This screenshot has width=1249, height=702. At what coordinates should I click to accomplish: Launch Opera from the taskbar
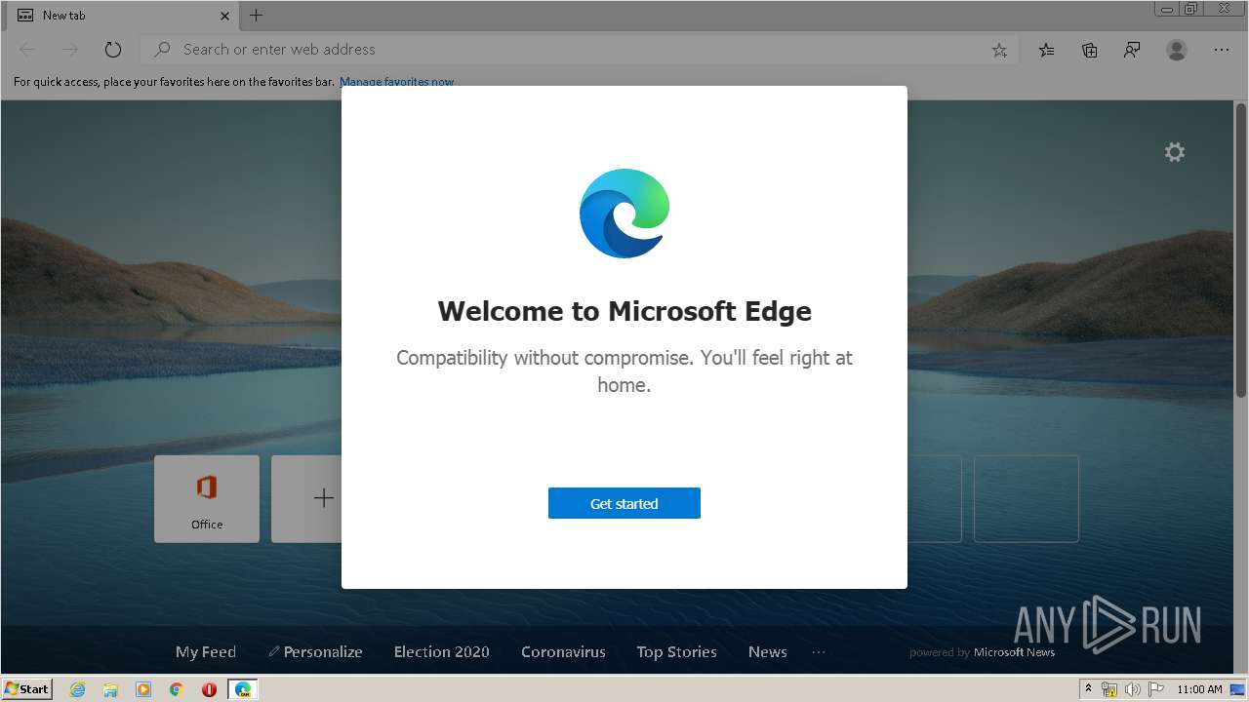tap(209, 689)
